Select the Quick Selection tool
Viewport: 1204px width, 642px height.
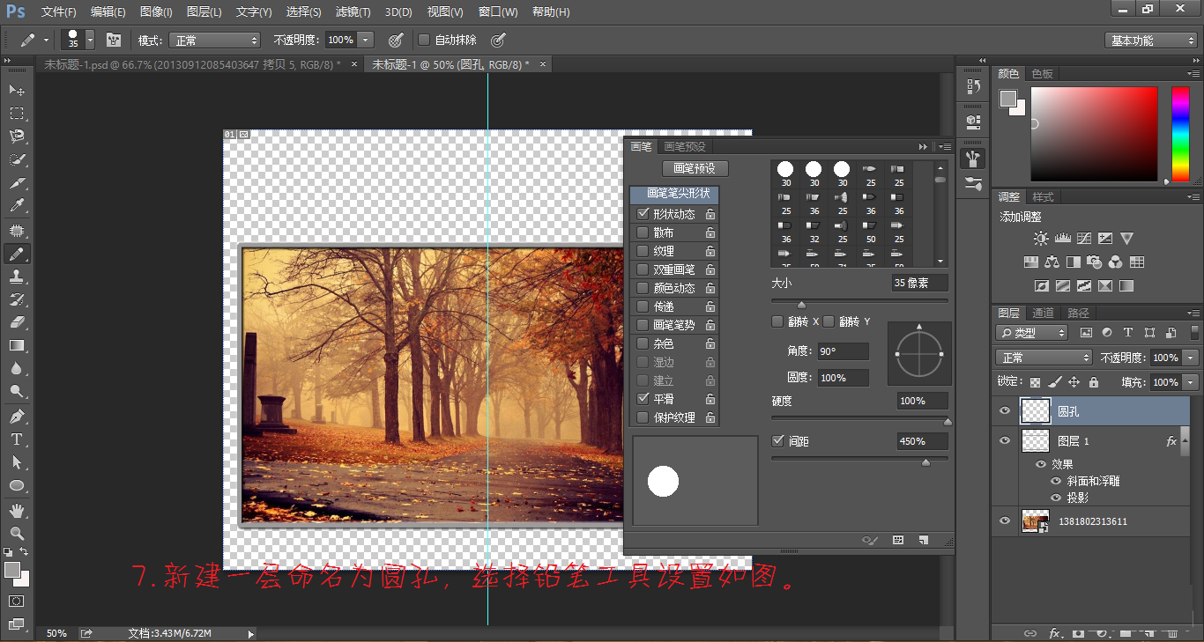pyautogui.click(x=17, y=159)
